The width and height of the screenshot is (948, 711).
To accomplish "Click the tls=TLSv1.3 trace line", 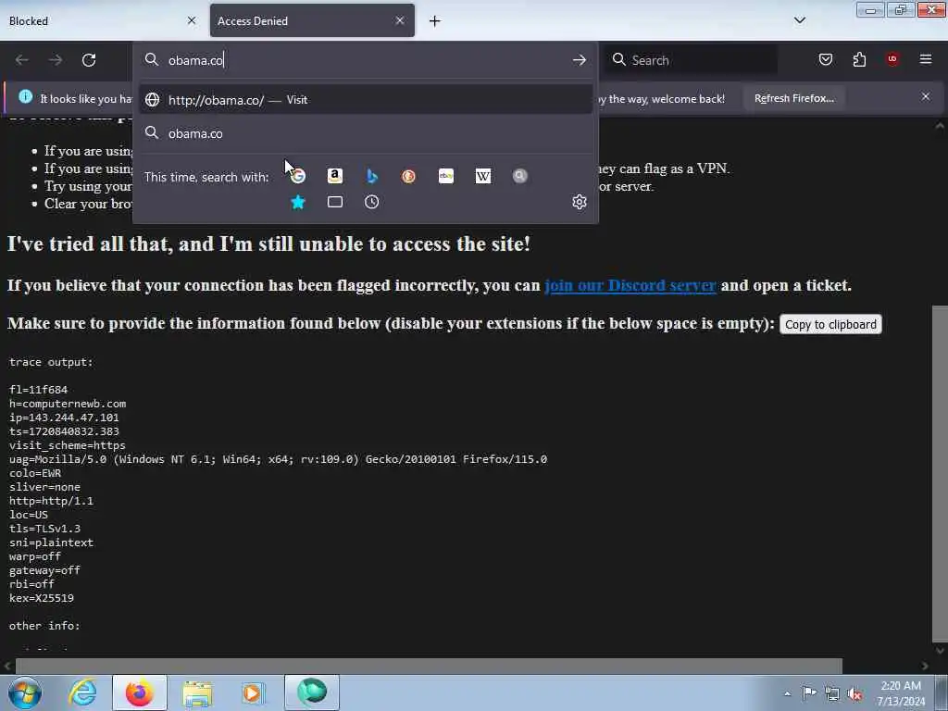I will tap(44, 529).
